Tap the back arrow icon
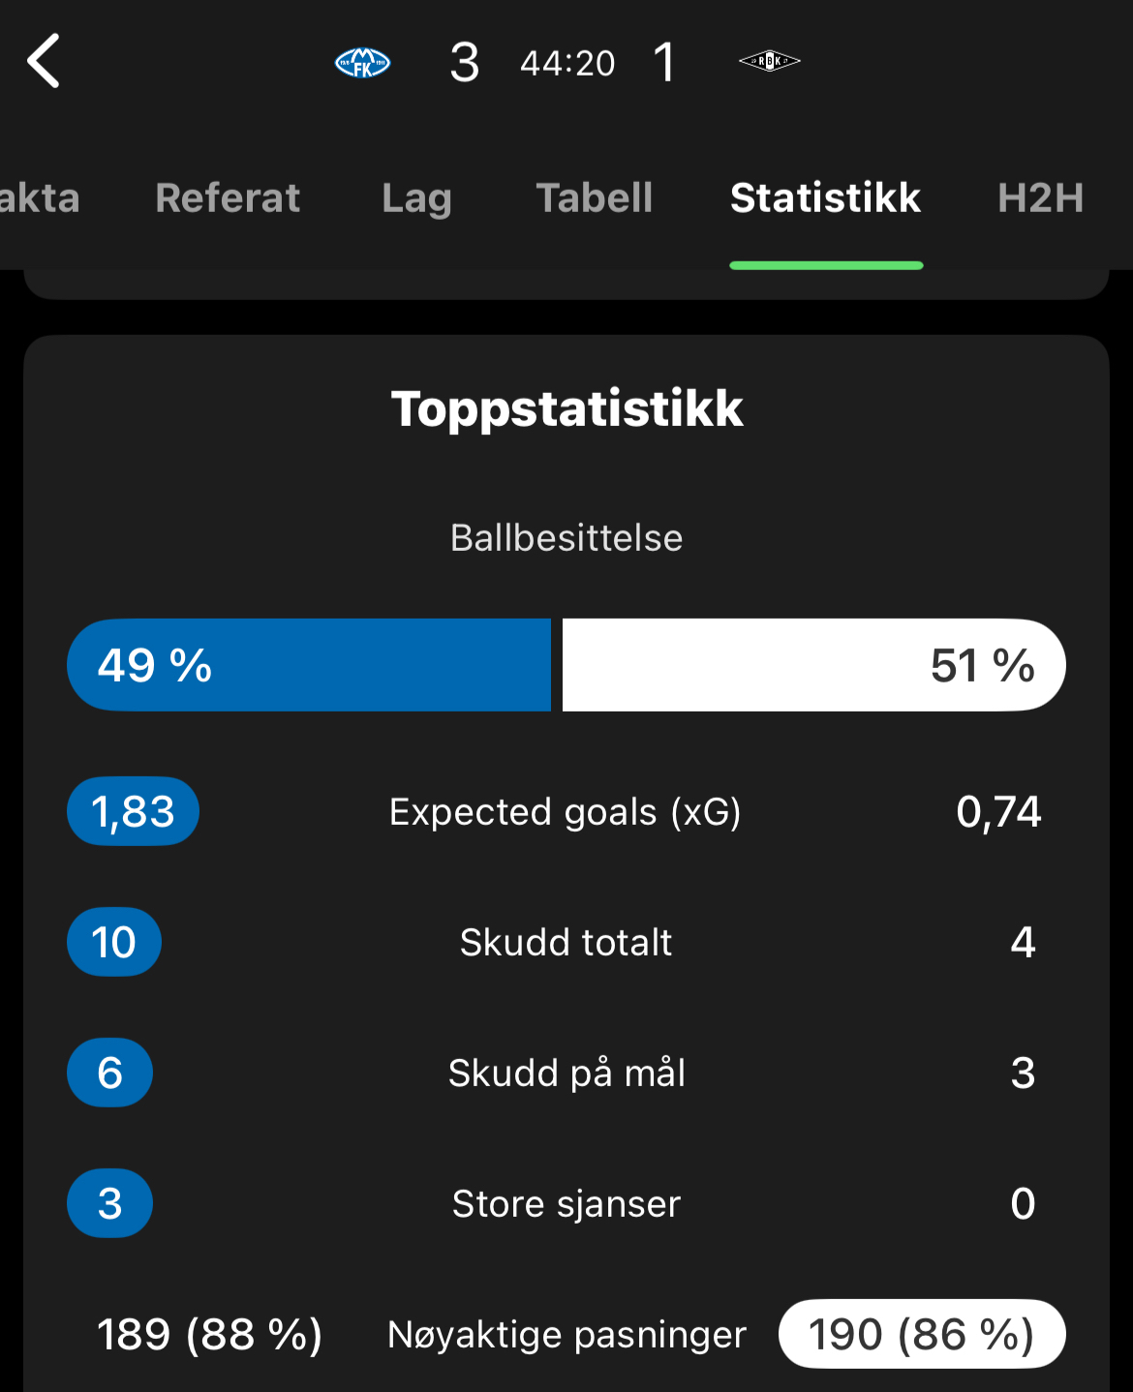1133x1392 pixels. coord(45,62)
